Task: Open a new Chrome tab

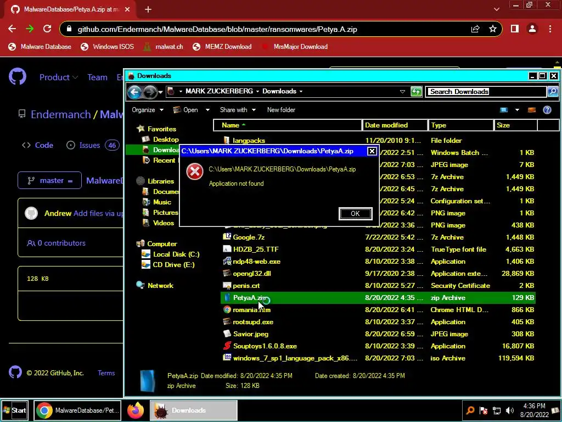Action: 148,10
